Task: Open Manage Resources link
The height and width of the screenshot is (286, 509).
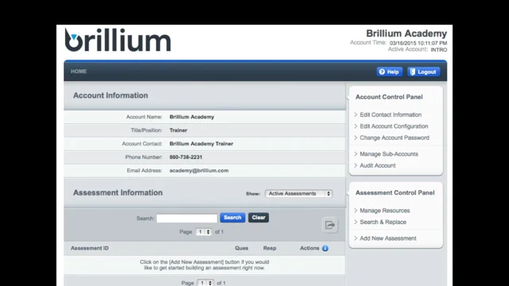Action: point(385,211)
